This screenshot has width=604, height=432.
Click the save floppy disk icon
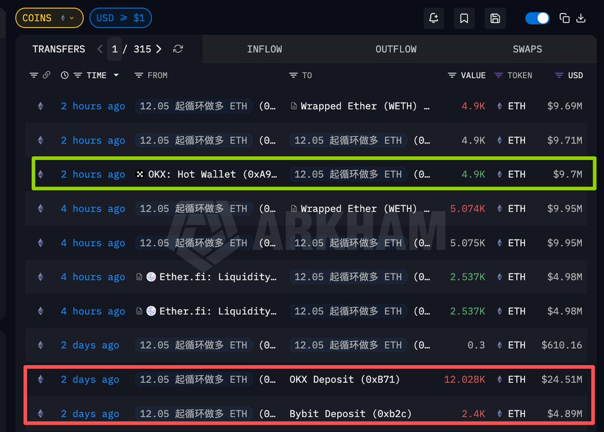pyautogui.click(x=495, y=19)
